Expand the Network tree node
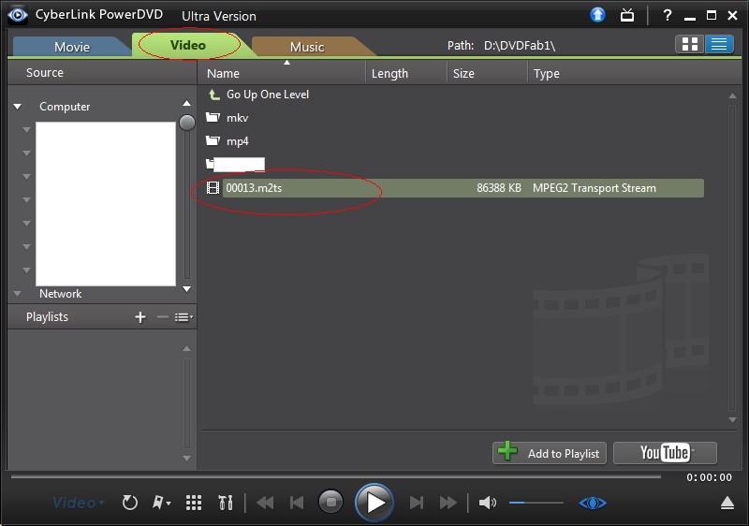 (x=18, y=294)
